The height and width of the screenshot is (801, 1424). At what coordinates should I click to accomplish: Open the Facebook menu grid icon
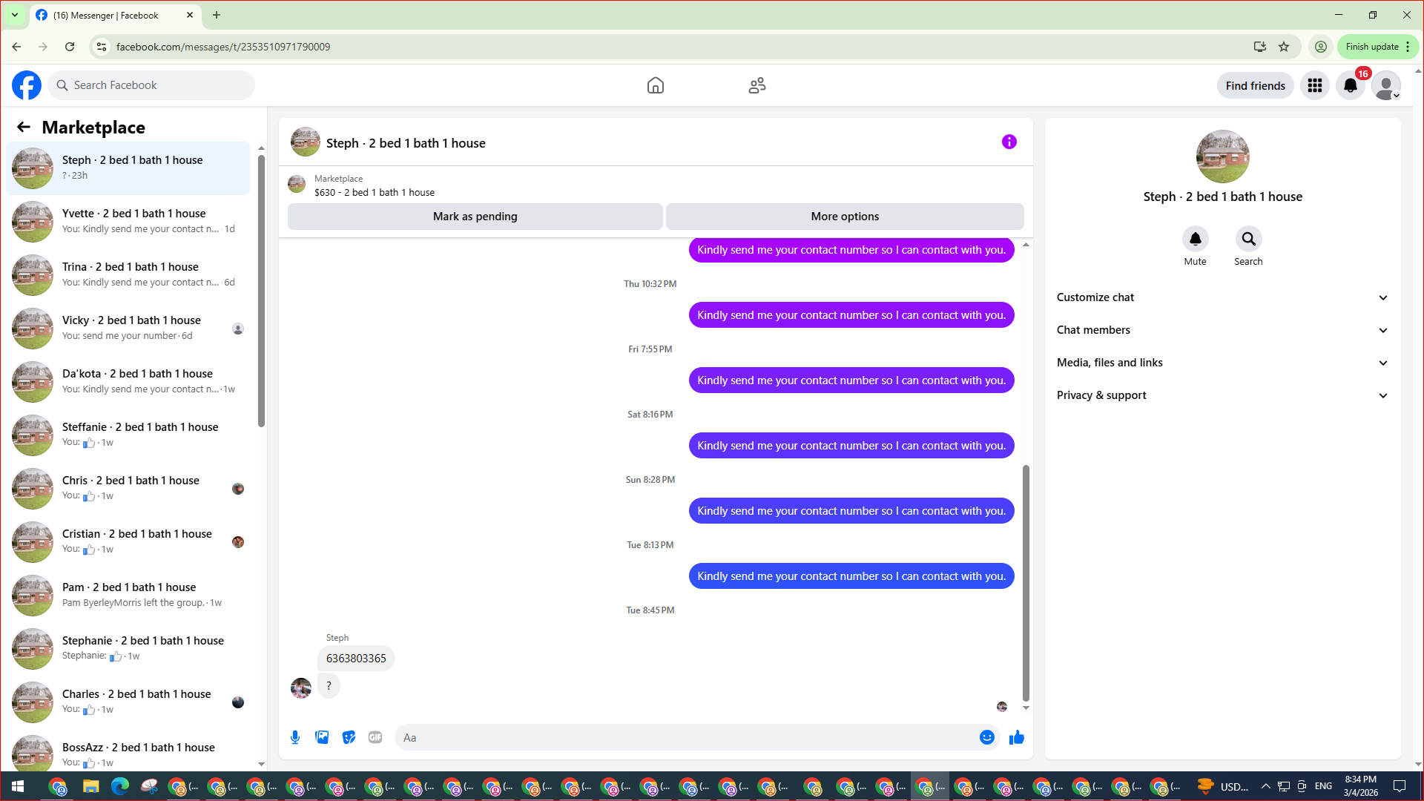click(x=1315, y=85)
